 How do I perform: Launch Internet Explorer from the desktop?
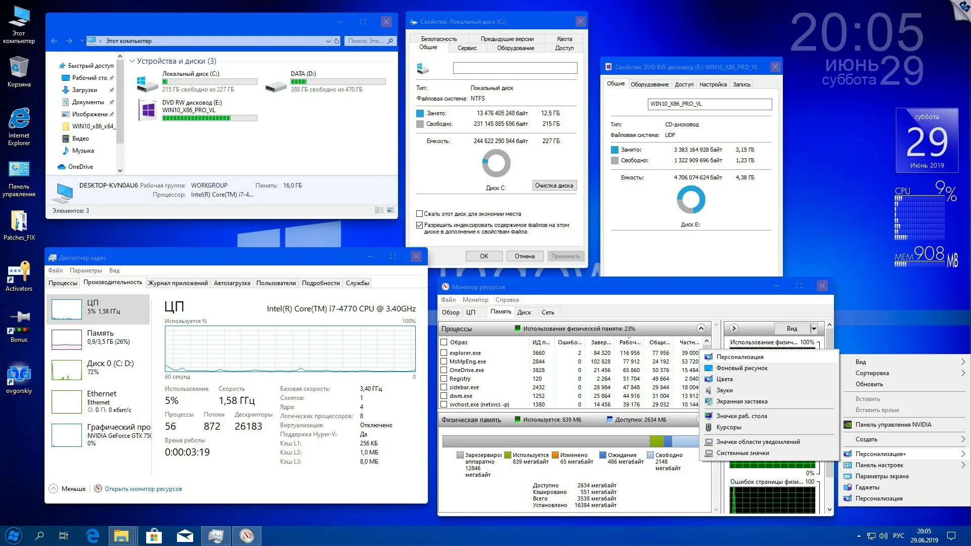click(19, 120)
